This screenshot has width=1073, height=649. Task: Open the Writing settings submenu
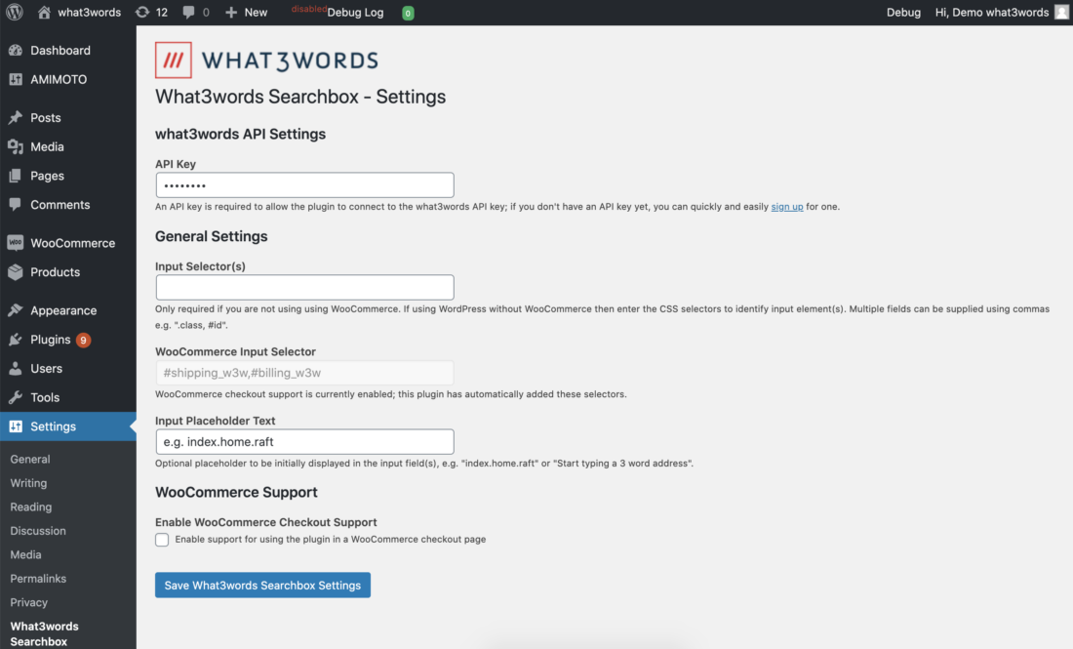pos(28,483)
